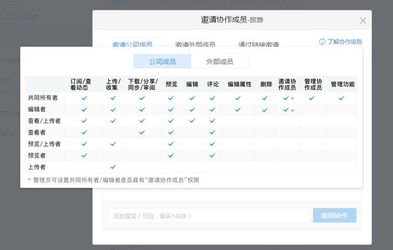Image resolution: width=393 pixels, height=250 pixels.
Task: Click the 共同所有者 row label
Action: click(x=43, y=98)
